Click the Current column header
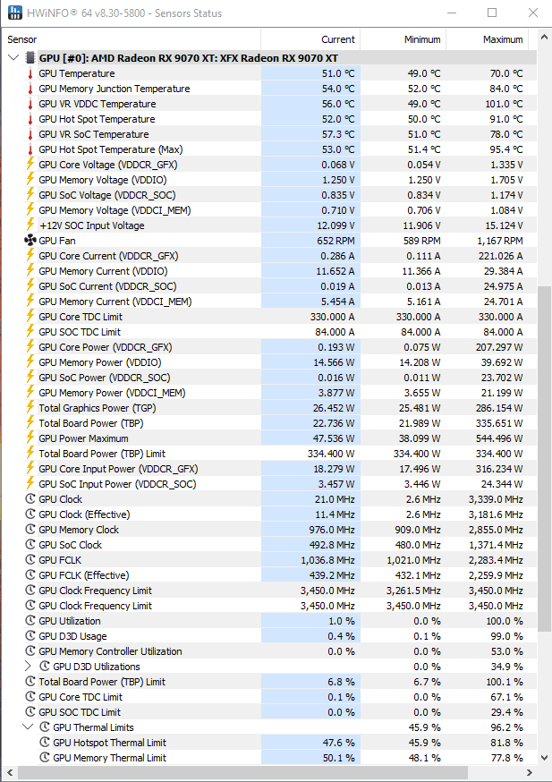This screenshot has height=782, width=552. coord(310,39)
